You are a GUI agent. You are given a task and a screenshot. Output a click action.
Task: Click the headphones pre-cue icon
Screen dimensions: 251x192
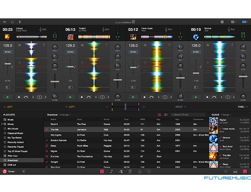click(12, 22)
